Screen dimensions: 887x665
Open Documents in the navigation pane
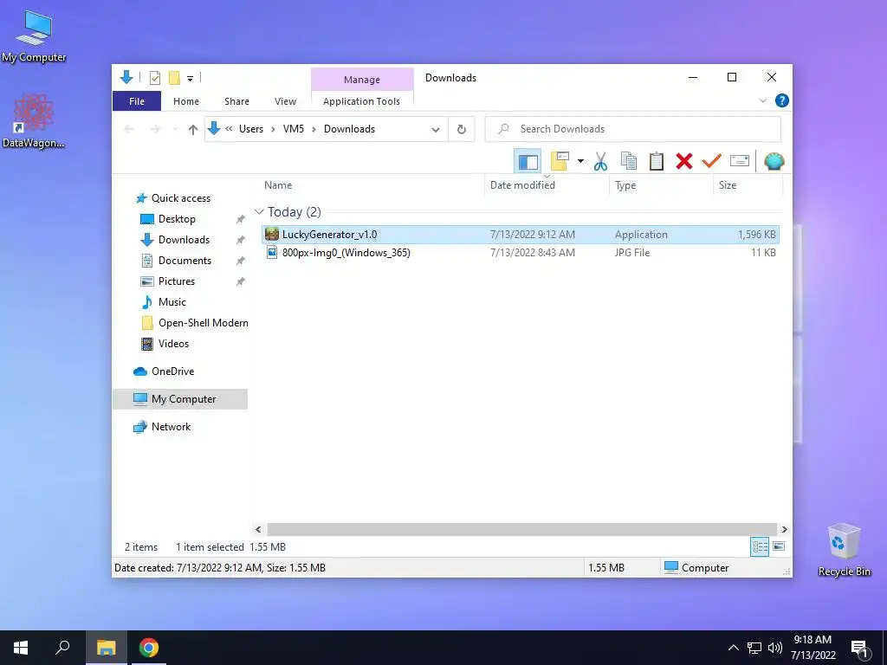coord(185,261)
